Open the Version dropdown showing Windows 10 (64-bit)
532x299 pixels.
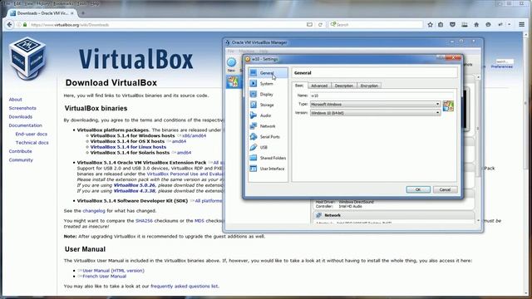click(375, 113)
